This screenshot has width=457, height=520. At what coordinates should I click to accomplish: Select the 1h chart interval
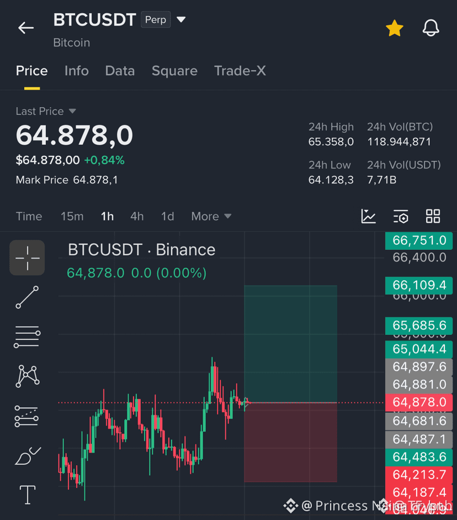click(107, 217)
